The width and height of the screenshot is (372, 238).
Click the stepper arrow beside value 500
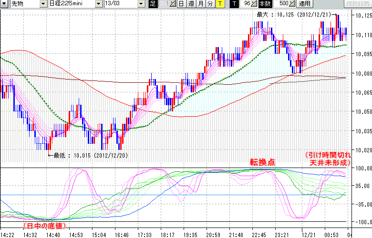pos(293,4)
